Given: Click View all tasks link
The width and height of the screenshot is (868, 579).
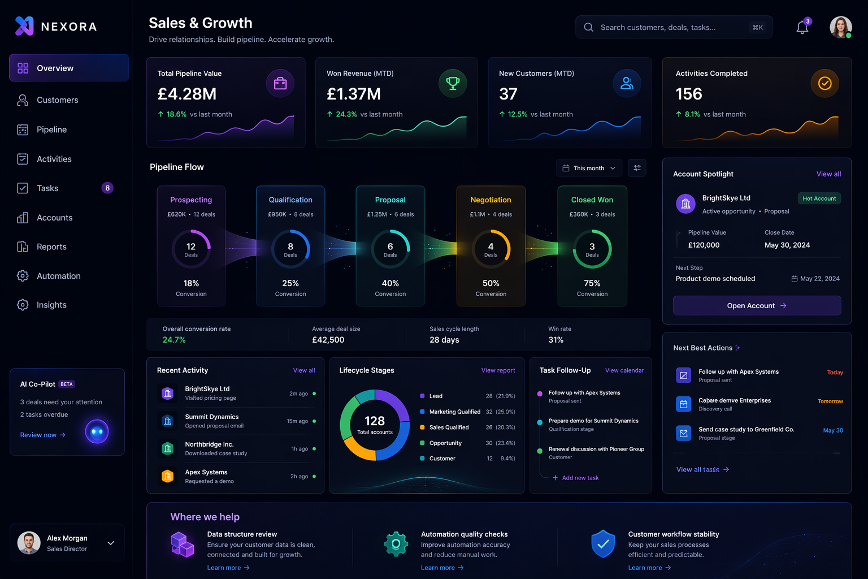Looking at the screenshot, I should point(702,469).
